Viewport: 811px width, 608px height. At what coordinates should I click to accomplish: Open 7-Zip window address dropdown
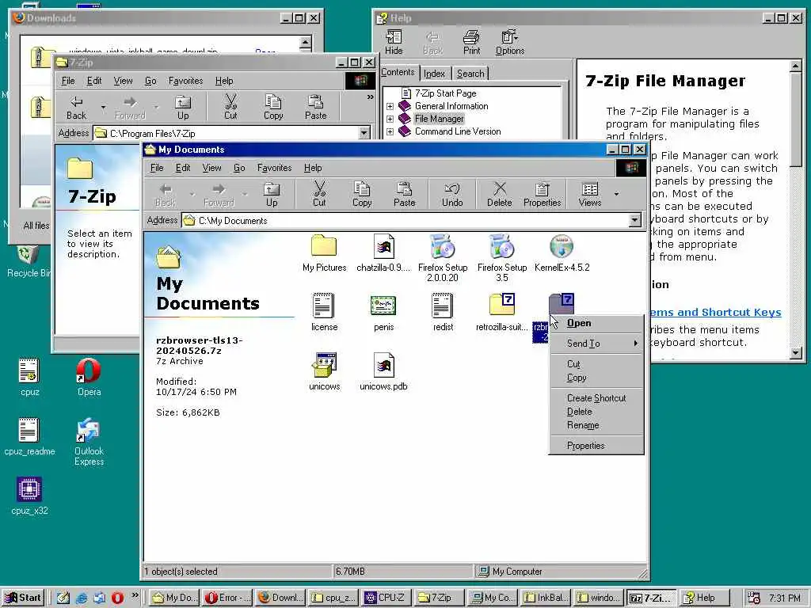click(364, 133)
